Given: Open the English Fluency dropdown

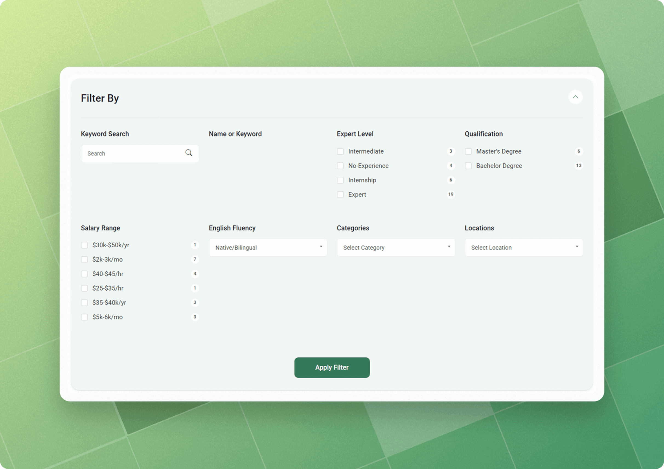Looking at the screenshot, I should pos(268,247).
